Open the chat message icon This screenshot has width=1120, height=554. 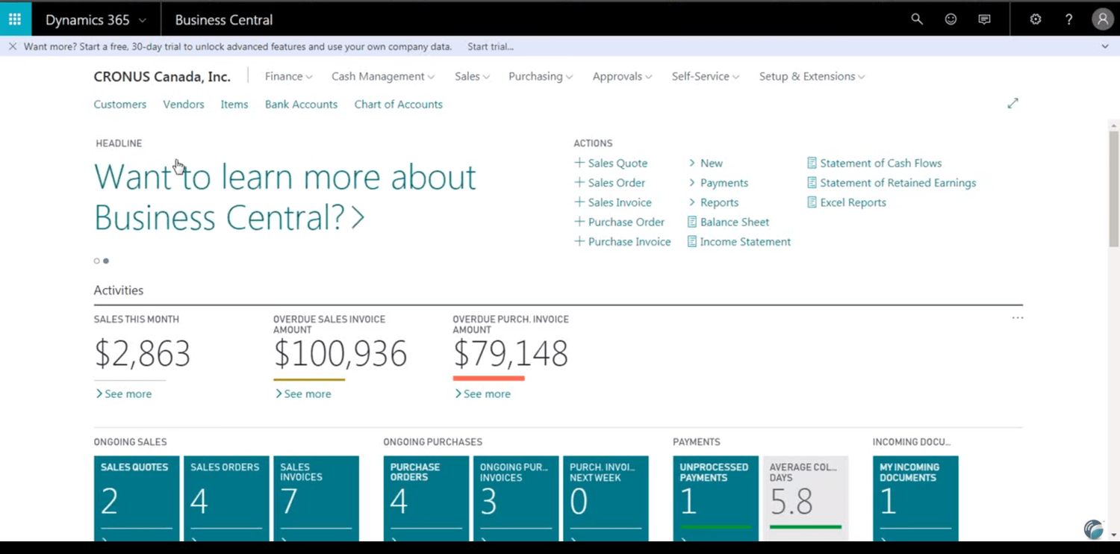[x=984, y=19]
